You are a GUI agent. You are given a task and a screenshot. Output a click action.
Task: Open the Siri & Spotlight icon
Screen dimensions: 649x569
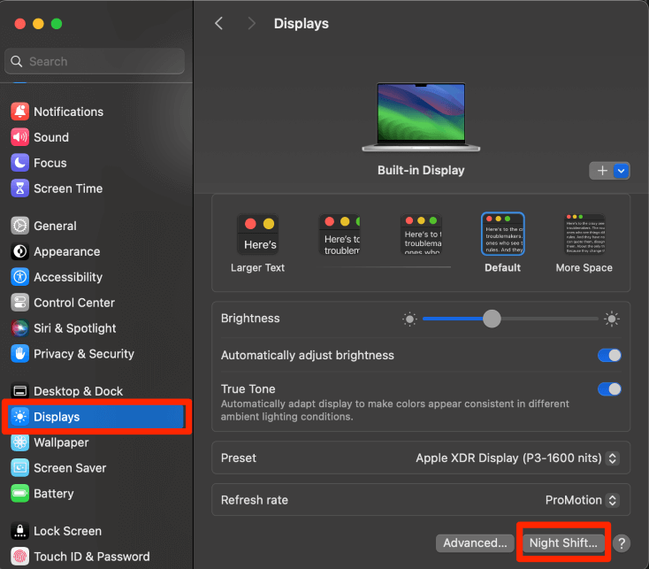coord(19,328)
